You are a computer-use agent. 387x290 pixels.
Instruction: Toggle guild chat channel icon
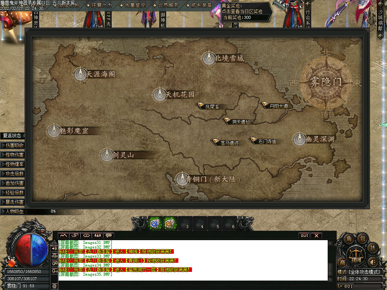pyautogui.click(x=54, y=256)
